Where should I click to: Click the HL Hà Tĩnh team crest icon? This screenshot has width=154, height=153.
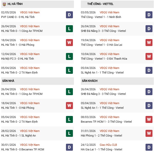click(x=4, y=4)
